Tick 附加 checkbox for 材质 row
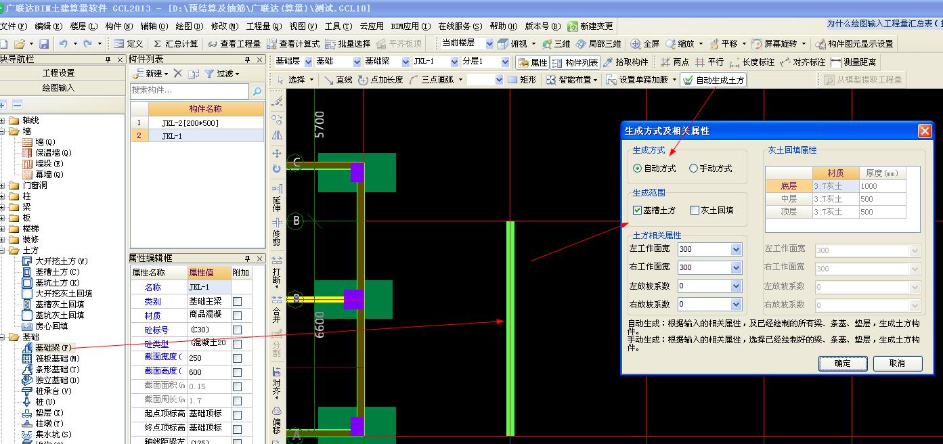Screen dimensions: 943x444 tap(238, 315)
